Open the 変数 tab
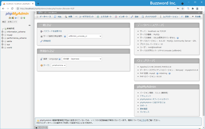The image size is (205, 129). (185, 17)
